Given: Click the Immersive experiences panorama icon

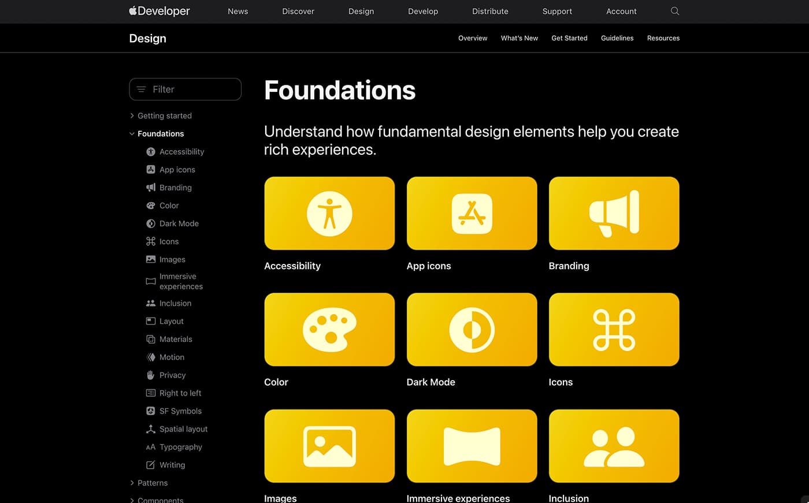Looking at the screenshot, I should (472, 446).
